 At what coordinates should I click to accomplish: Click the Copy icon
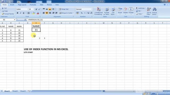3,11
